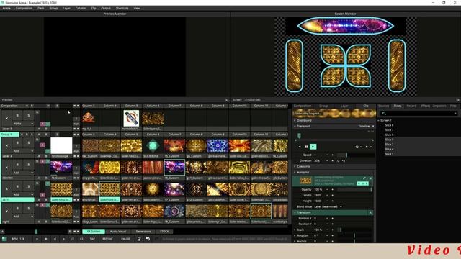The width and height of the screenshot is (461, 259).
Task: Click the right arrow tempo nudge button
Action: (x=63, y=239)
